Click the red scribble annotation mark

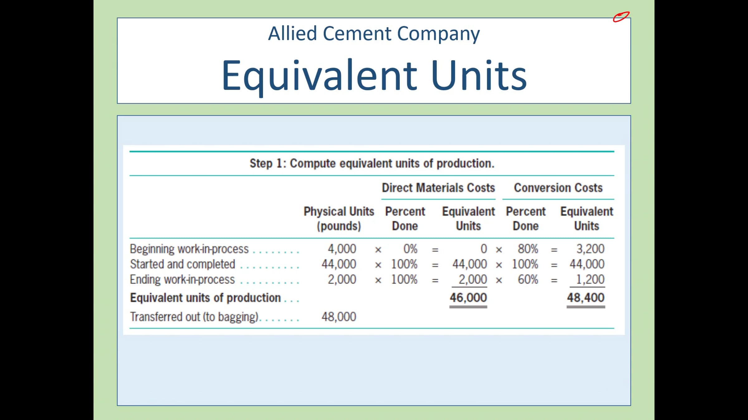click(x=621, y=17)
